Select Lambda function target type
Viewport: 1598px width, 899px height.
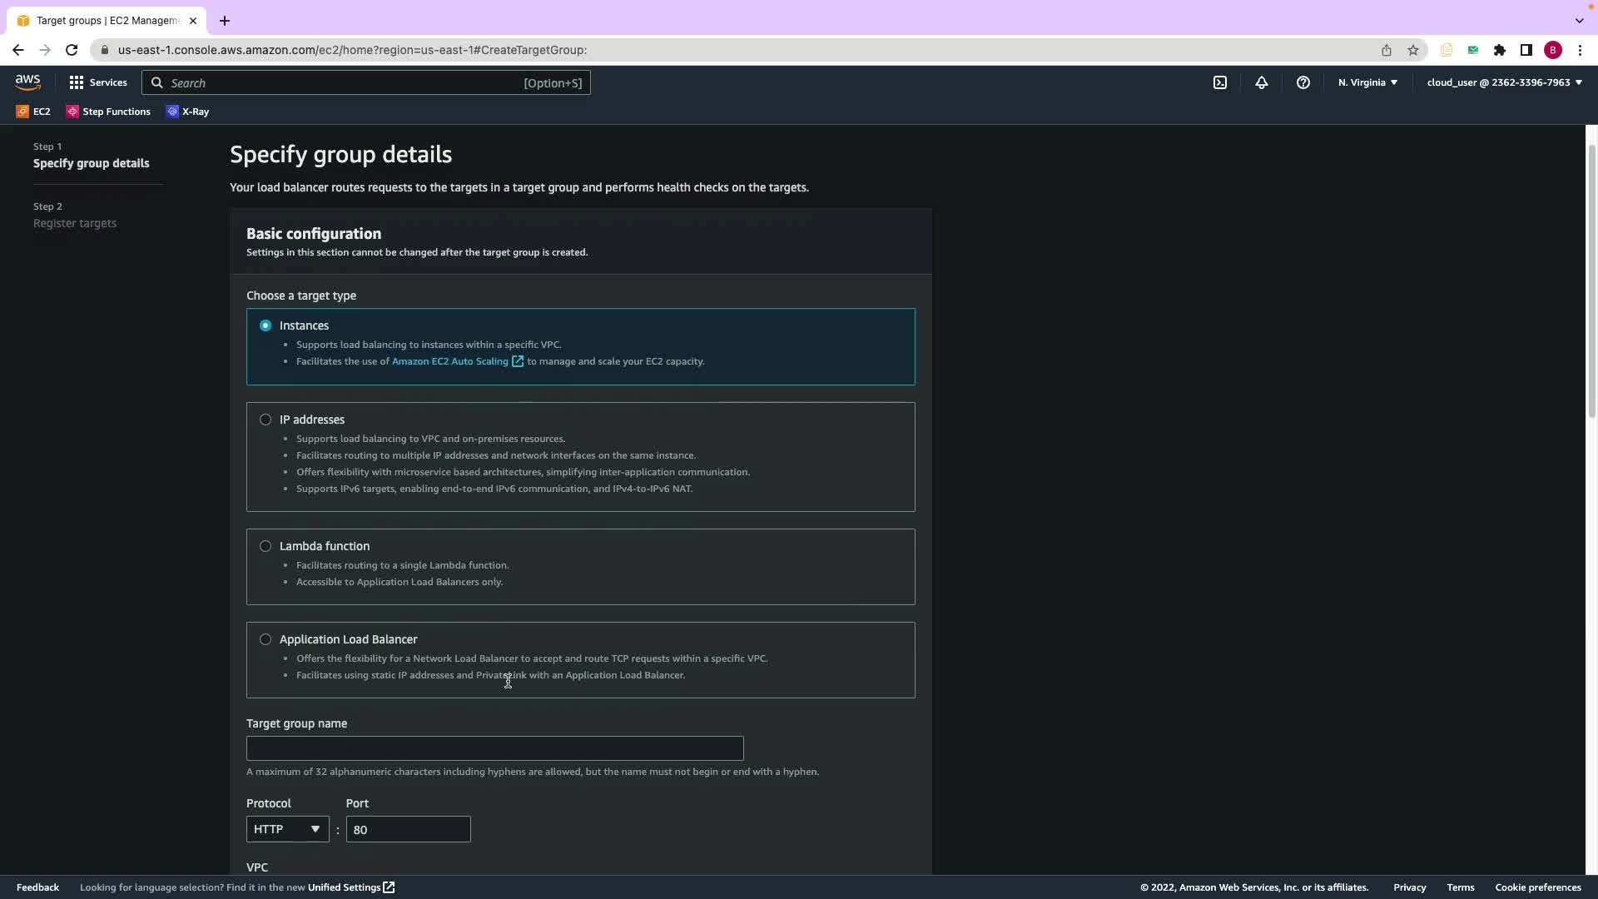266,546
